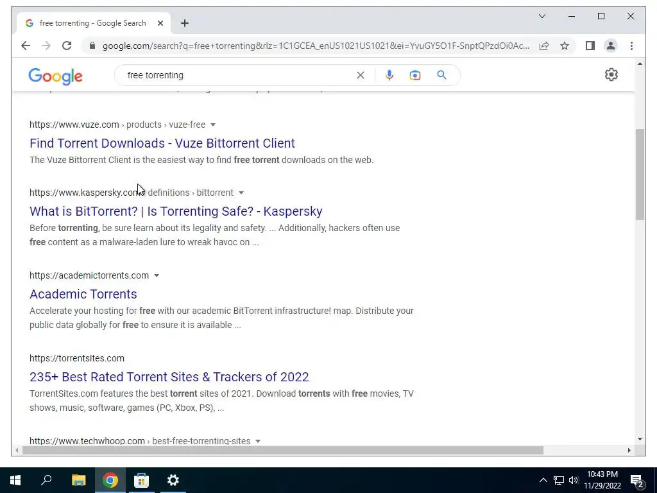This screenshot has height=493, width=657.
Task: View site information via the lock icon
Action: coord(92,46)
